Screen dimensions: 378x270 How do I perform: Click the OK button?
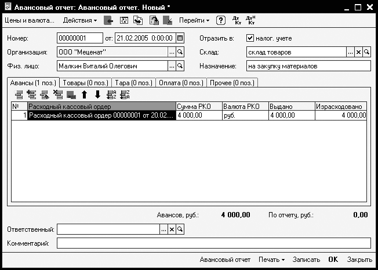333,260
